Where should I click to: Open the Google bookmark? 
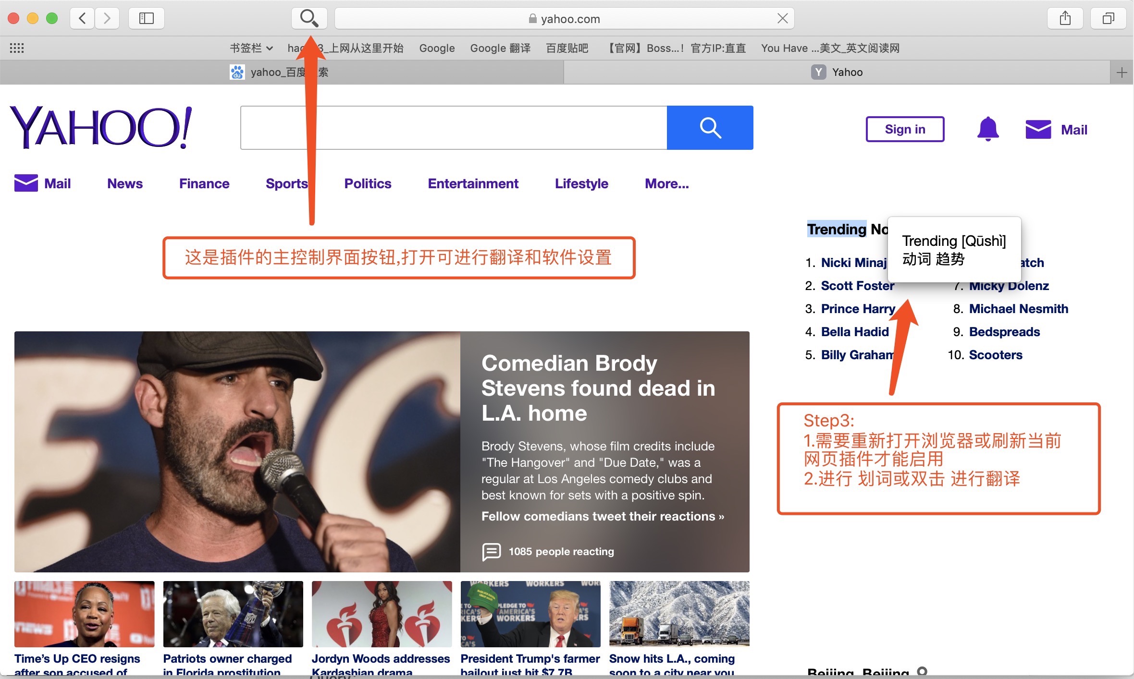point(437,48)
